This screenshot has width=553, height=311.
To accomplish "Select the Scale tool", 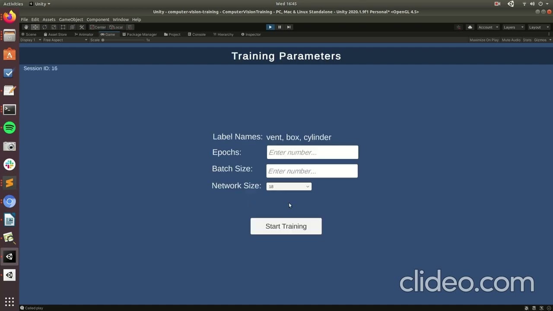I will coord(54,27).
